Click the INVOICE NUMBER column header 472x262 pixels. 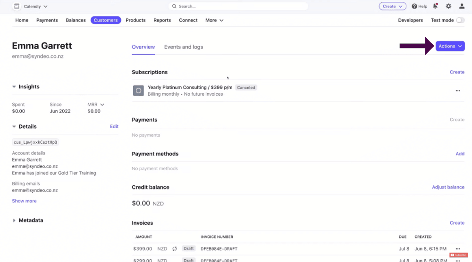click(x=217, y=237)
